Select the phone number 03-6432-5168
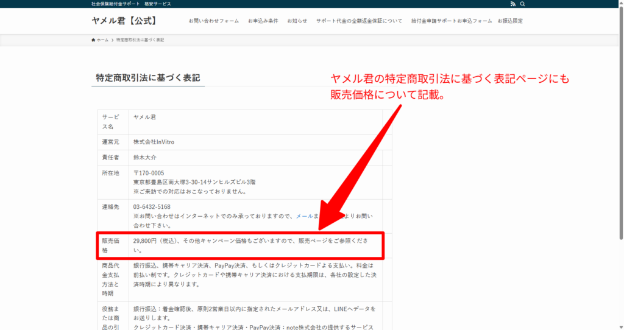Screen dimensions: 624x330 (152, 207)
